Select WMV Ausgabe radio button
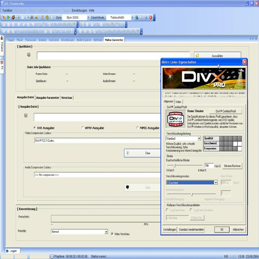Screen dimensions: 259x259 point(82,128)
